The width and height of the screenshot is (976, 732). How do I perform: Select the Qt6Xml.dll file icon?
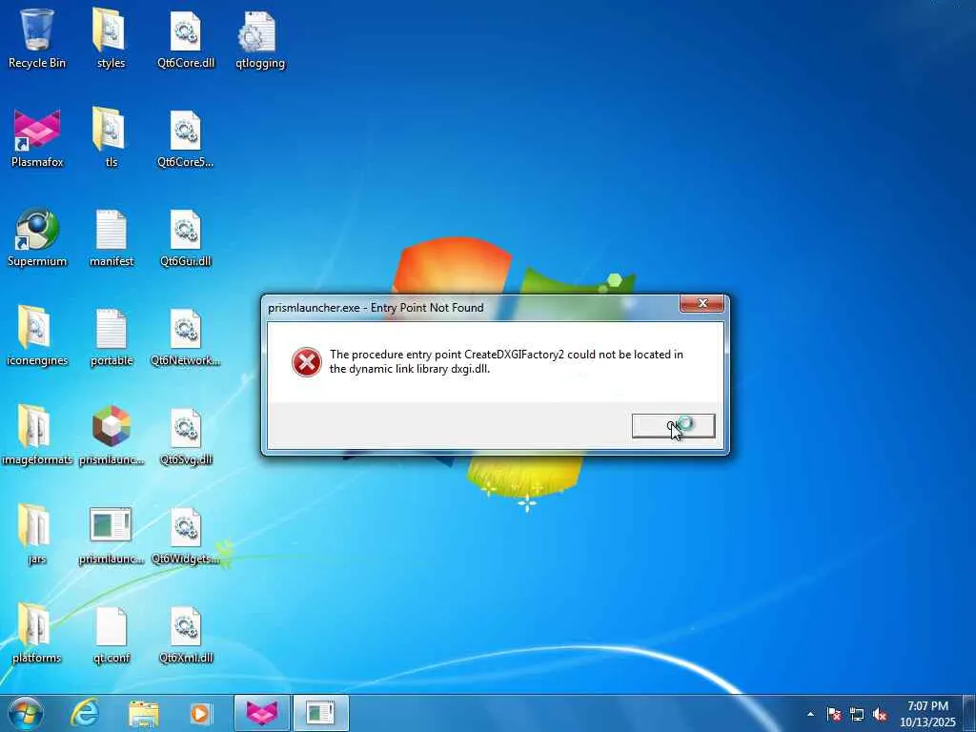click(186, 634)
